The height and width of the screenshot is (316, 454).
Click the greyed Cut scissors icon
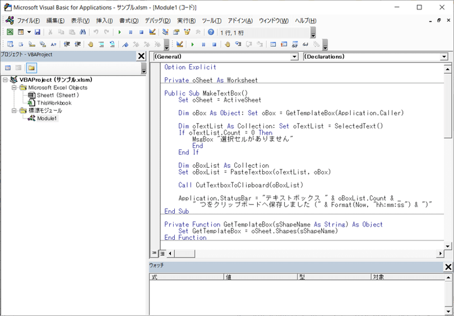click(x=50, y=32)
